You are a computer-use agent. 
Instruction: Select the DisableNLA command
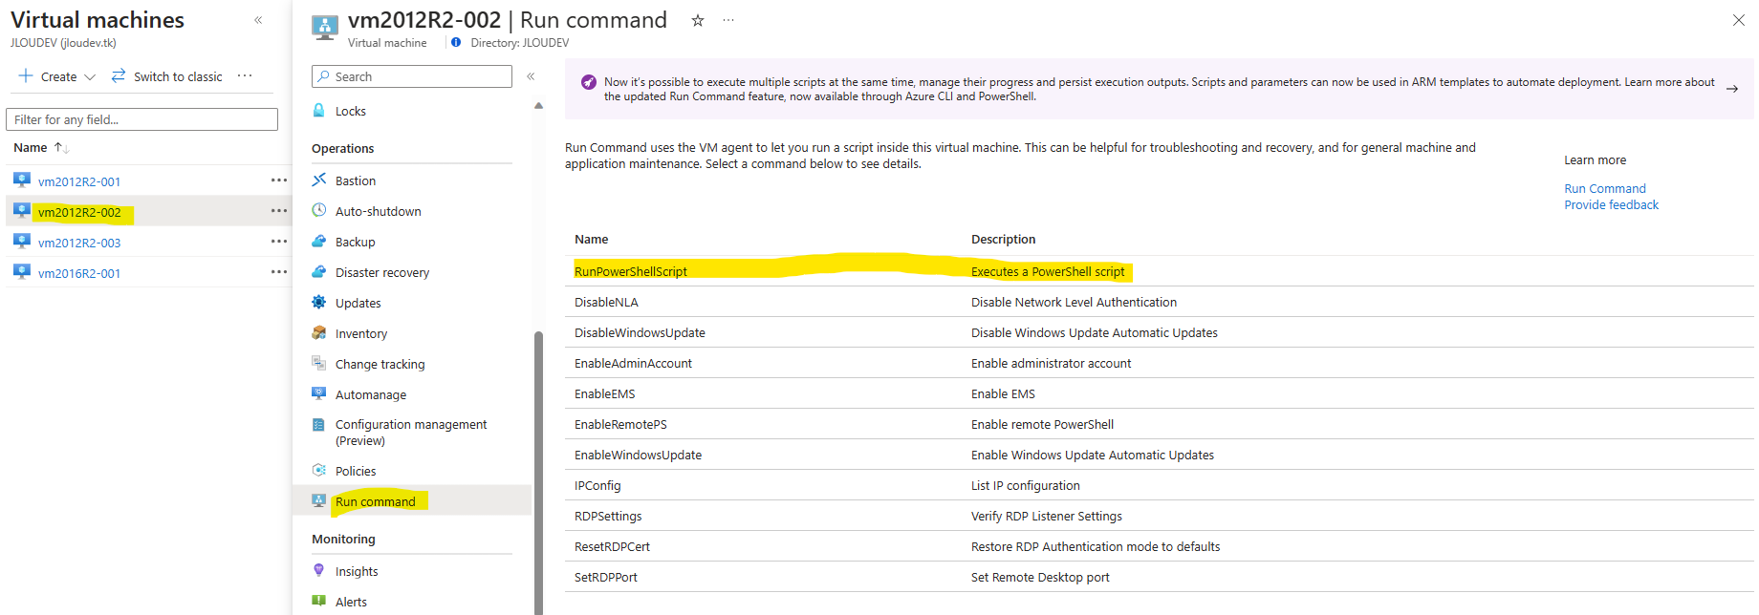click(606, 303)
